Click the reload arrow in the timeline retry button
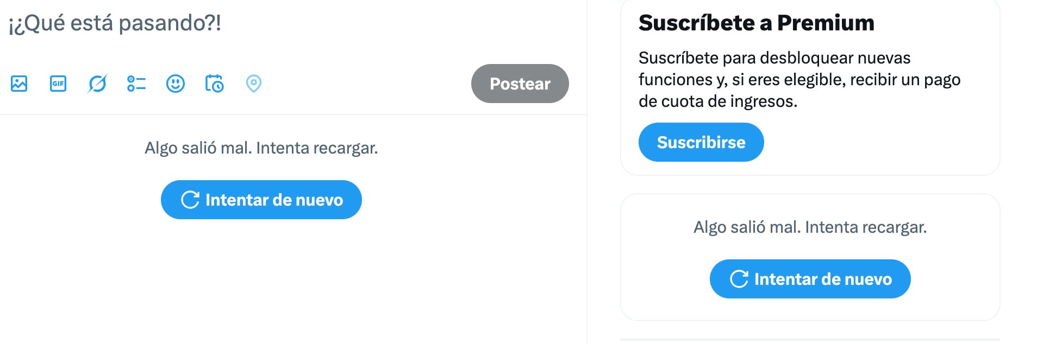The image size is (1037, 344). point(190,200)
